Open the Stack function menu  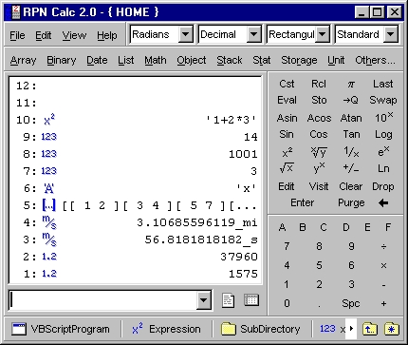230,60
